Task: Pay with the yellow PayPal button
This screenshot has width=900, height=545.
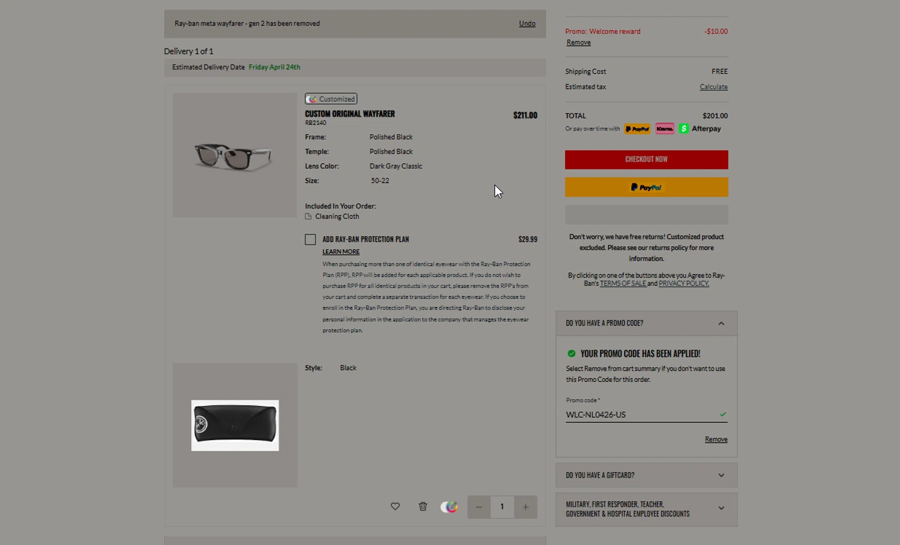Action: click(646, 187)
